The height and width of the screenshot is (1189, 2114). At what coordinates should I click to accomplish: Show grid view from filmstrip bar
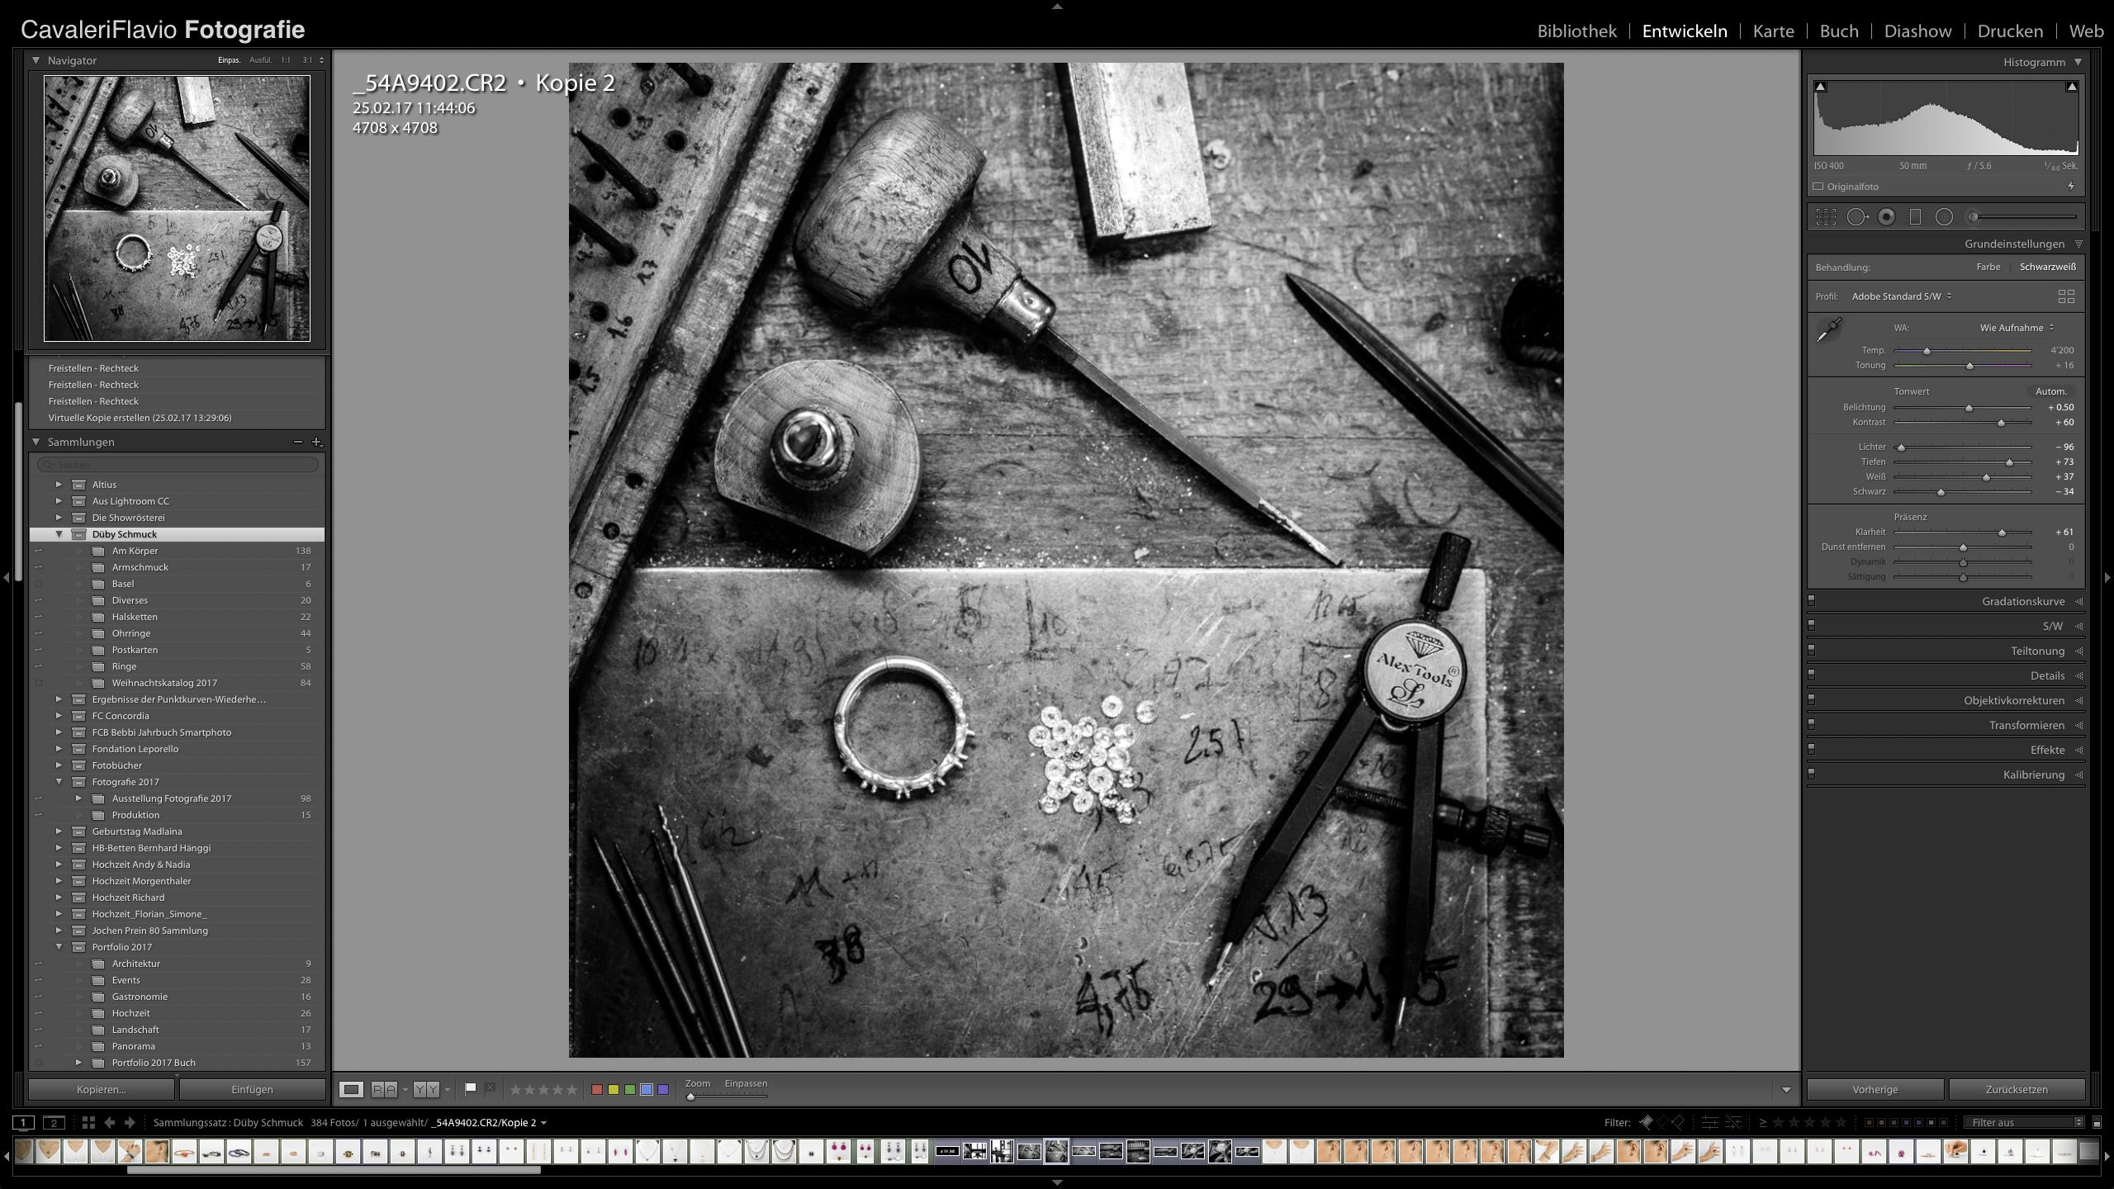coord(88,1122)
